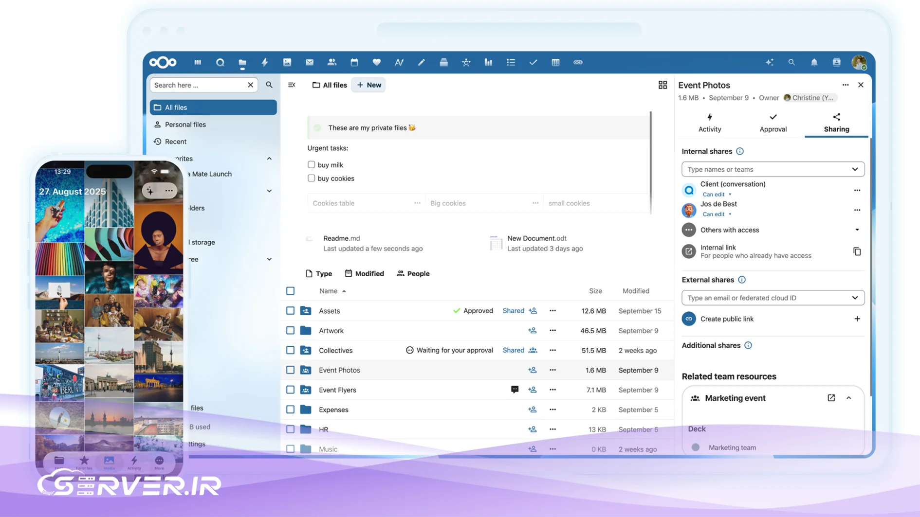
Task: Create public link
Action: coord(773,319)
